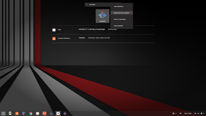Click the Files search provider icon
Image resolution: width=206 pixels, height=116 pixels.
54,30
